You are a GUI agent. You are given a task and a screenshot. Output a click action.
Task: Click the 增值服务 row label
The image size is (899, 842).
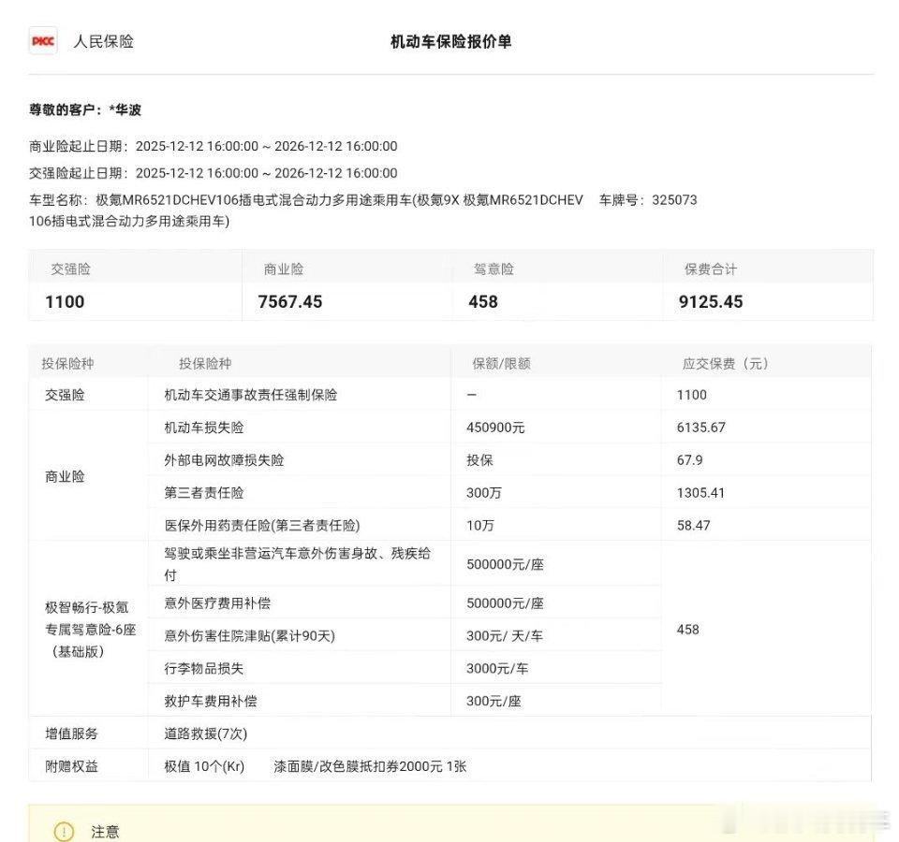click(72, 733)
